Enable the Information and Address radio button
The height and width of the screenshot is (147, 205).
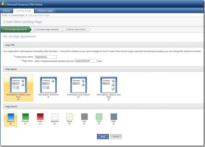78,97
